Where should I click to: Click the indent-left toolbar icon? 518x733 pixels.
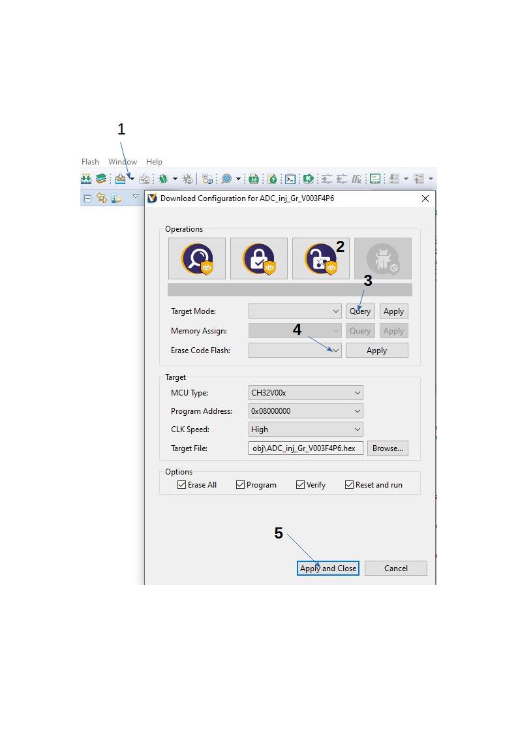tap(341, 179)
